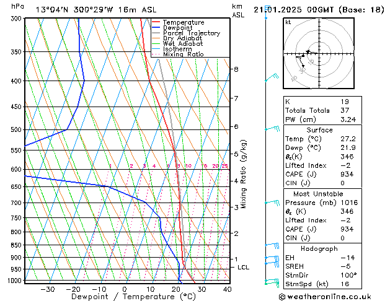Viewport: 390px width, 301px height.
Task: Select the 'Isotherm' legend label
Action: click(177, 49)
